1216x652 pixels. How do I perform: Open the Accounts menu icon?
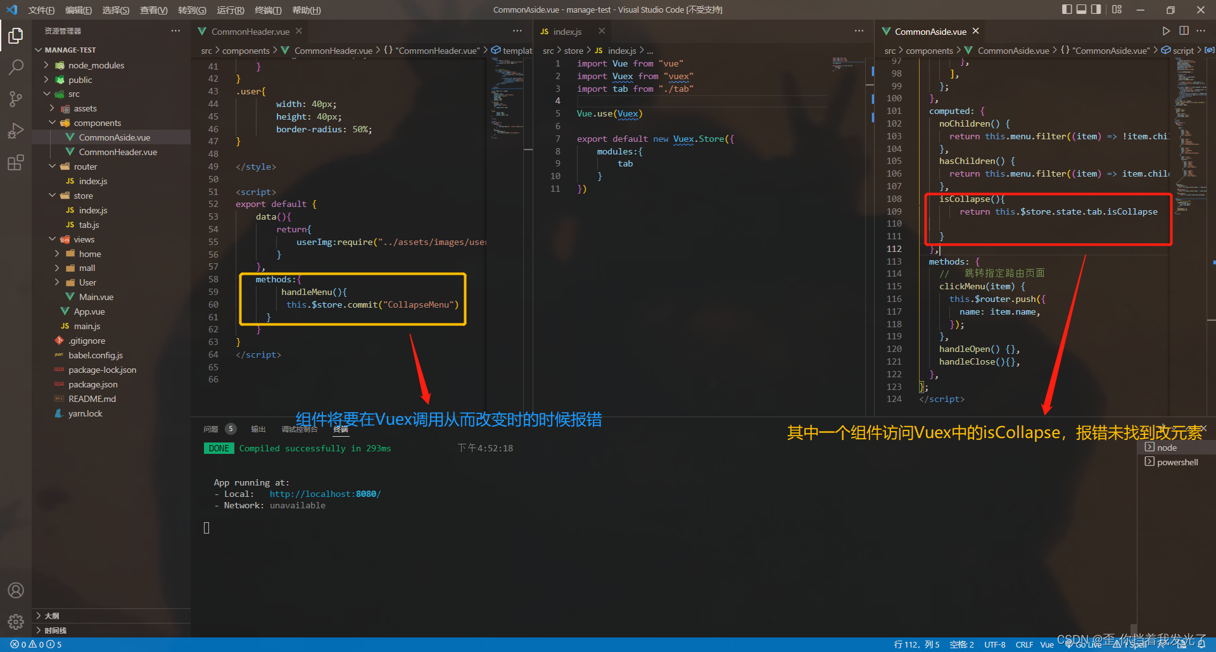16,590
